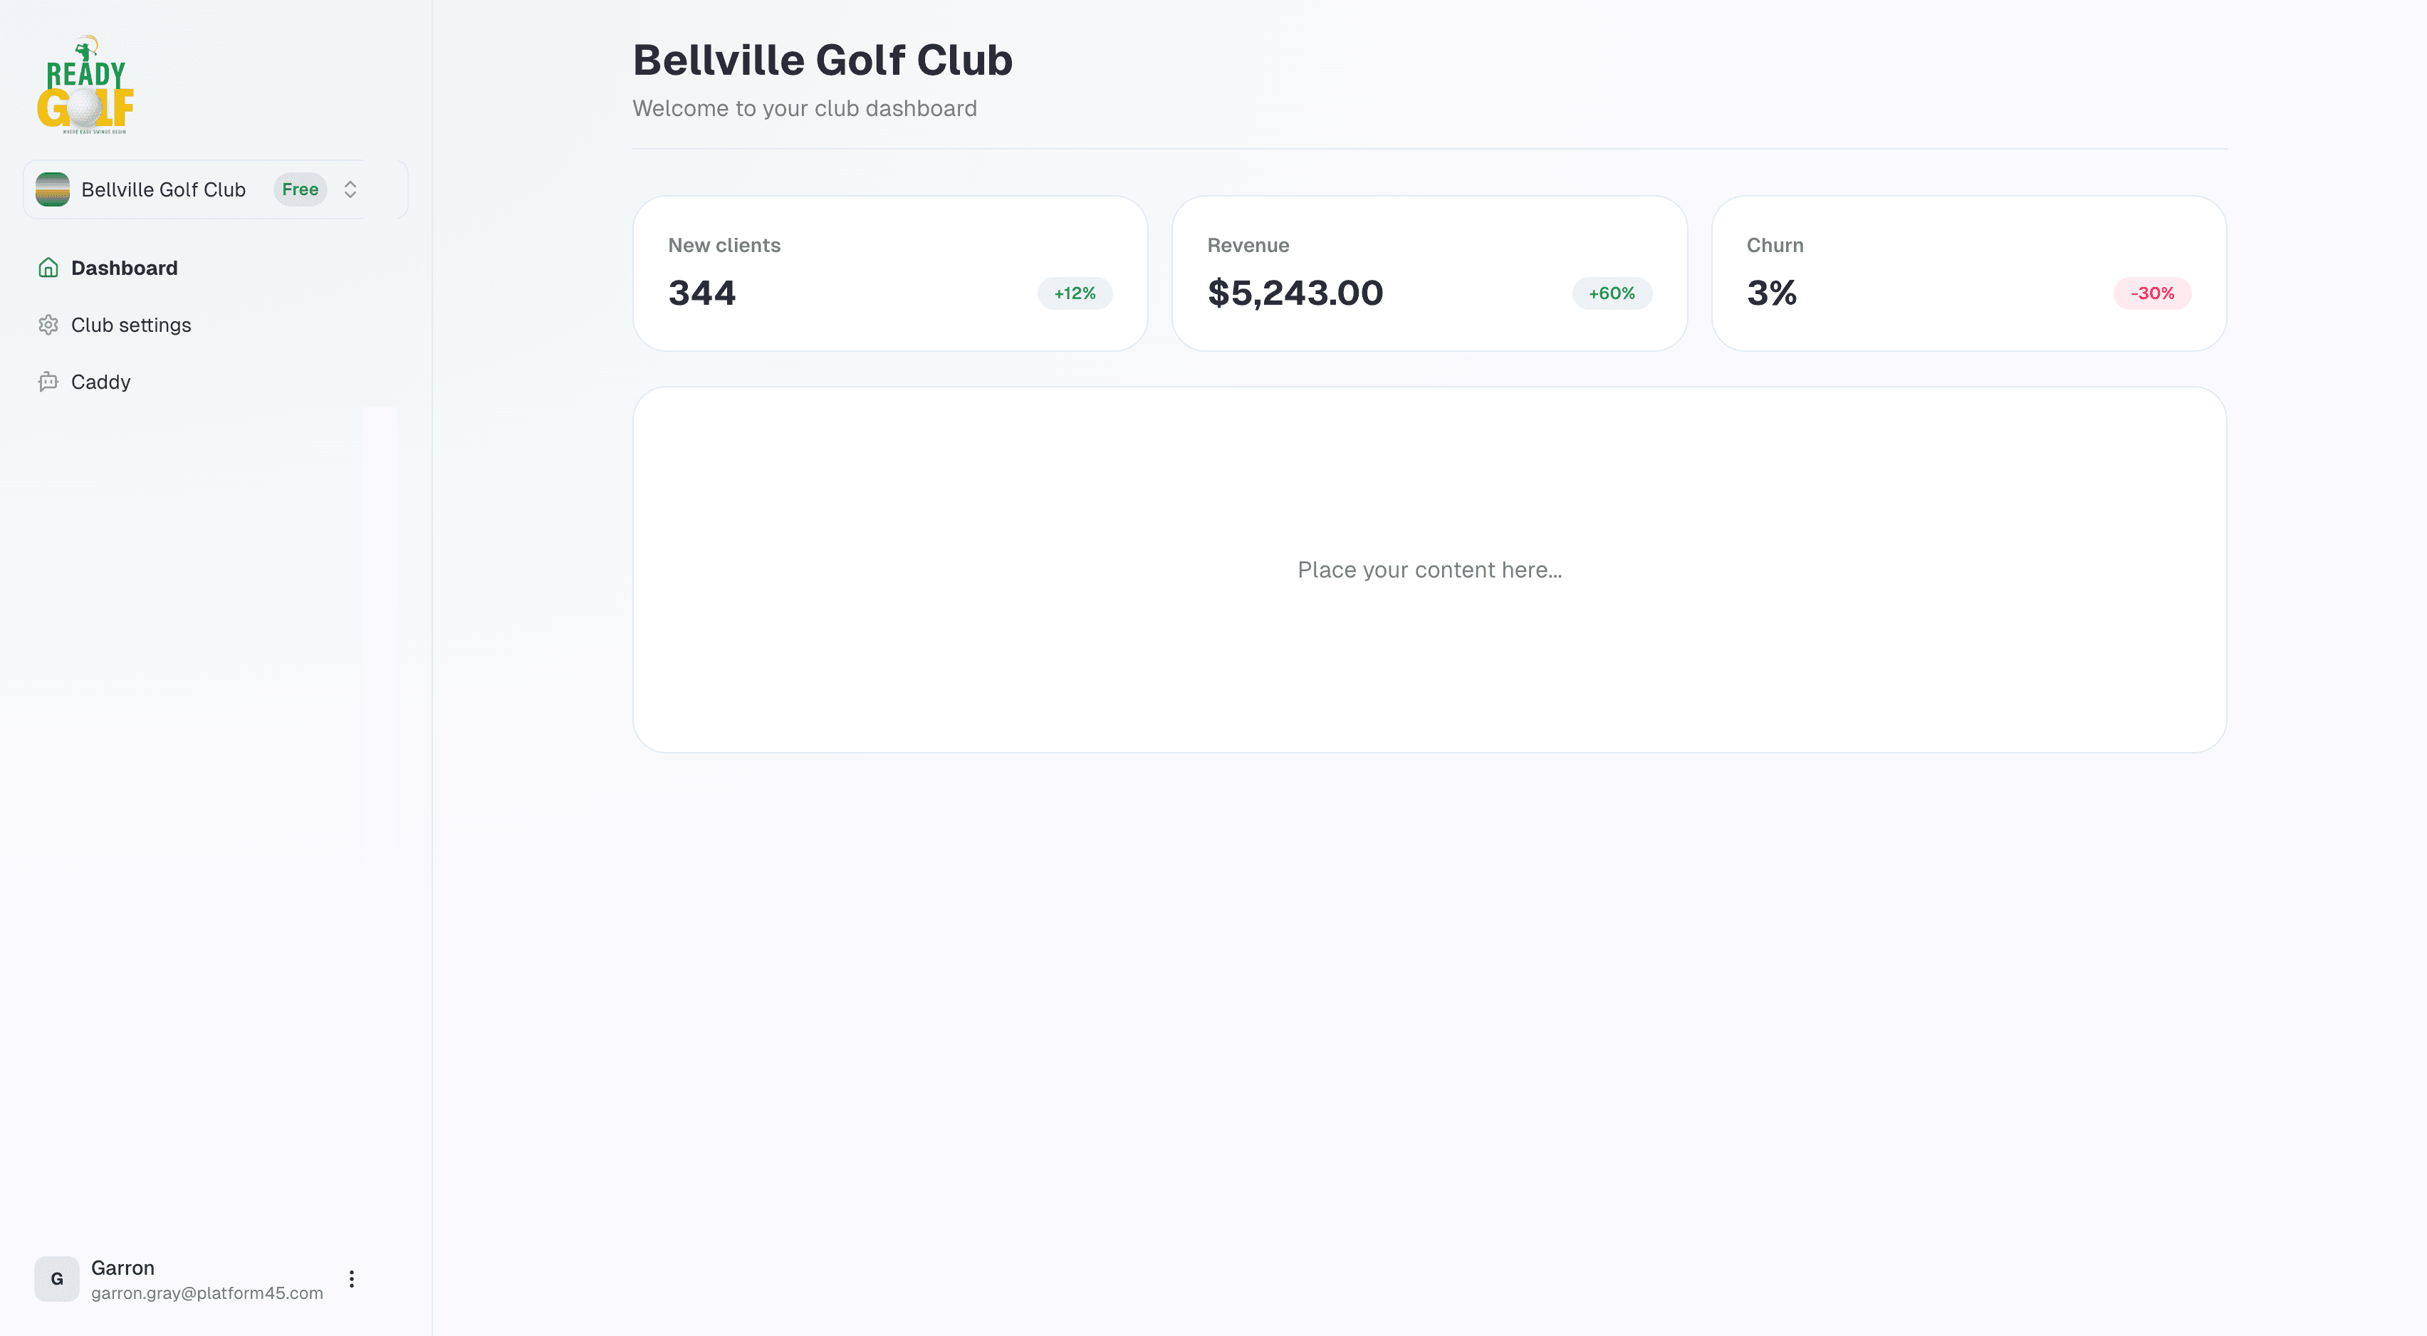This screenshot has height=1336, width=2427.
Task: Click the +12% new clients badge
Action: coord(1074,293)
